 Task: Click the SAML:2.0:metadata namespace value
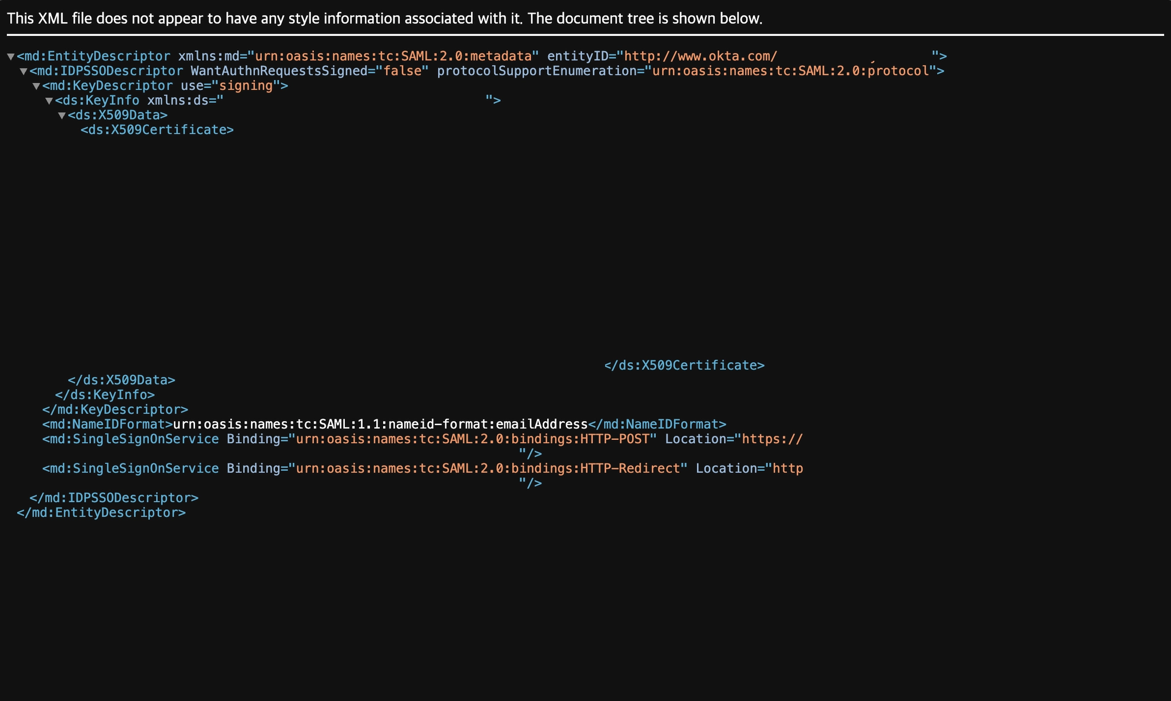tap(393, 56)
